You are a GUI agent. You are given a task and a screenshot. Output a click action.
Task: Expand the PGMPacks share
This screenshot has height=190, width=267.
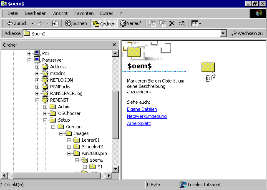(x=37, y=87)
